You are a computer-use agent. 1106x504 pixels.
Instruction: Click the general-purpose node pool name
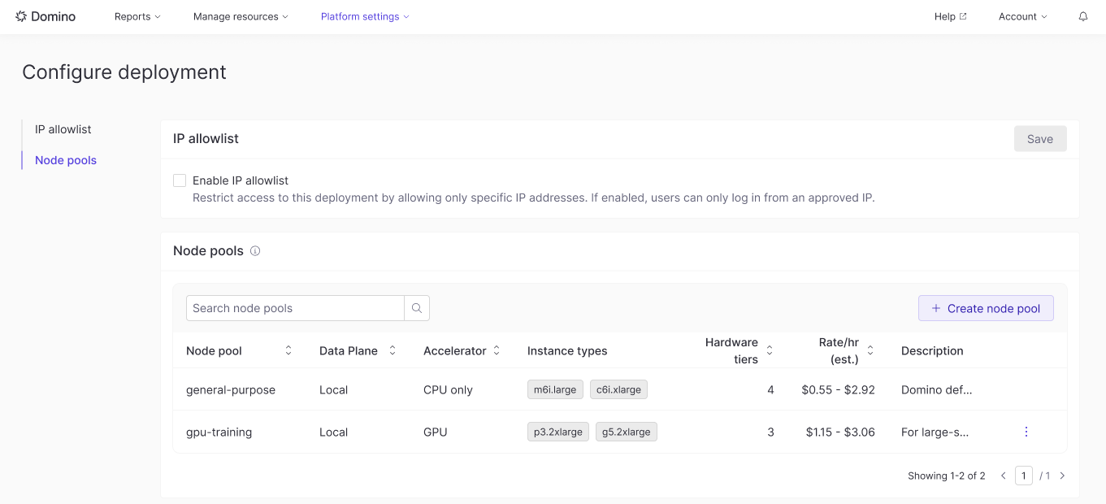coord(231,389)
